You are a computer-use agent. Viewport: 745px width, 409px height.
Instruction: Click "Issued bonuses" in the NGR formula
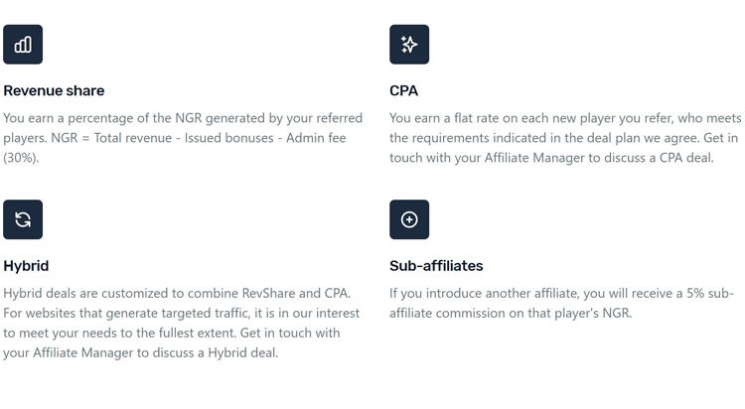pyautogui.click(x=229, y=138)
